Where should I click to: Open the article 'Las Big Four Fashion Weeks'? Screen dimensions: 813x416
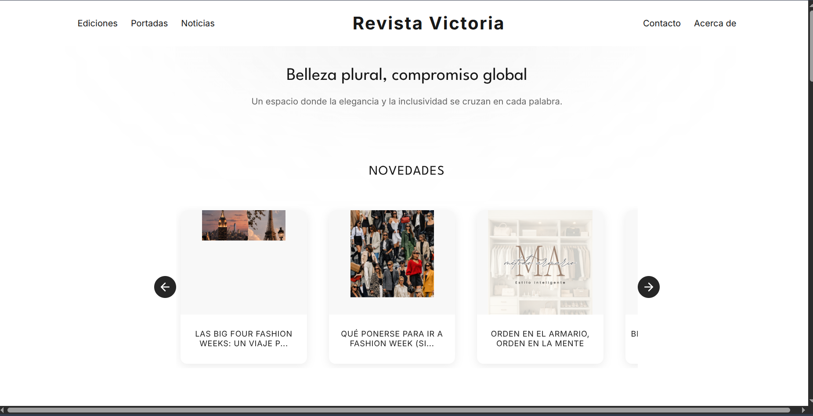coord(244,338)
